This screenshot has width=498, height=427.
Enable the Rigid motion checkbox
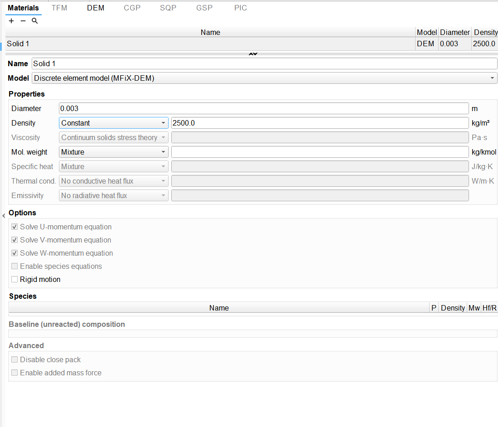tap(15, 279)
